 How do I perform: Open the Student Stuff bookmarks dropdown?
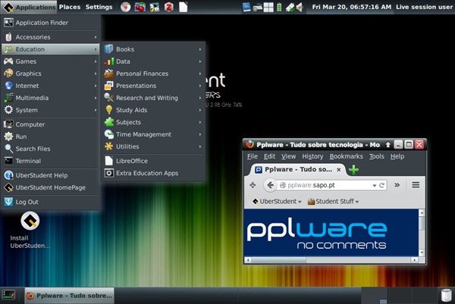coord(333,202)
